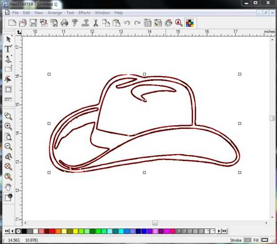Viewport: 277px width, 244px height.
Task: Open the Cut/Plot toolbar icon
Action: point(75,23)
